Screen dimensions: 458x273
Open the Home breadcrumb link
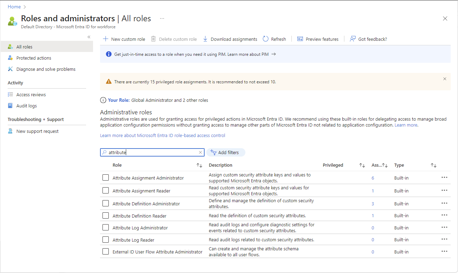tap(14, 7)
